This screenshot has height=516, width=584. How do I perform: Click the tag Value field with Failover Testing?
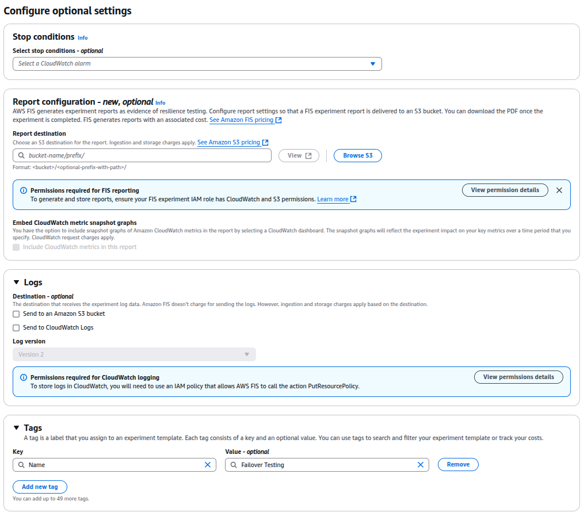pyautogui.click(x=327, y=465)
